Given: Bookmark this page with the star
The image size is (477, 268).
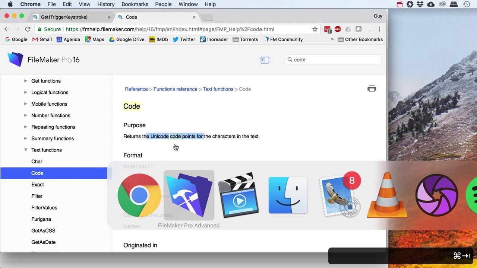Looking at the screenshot, I should [x=315, y=29].
